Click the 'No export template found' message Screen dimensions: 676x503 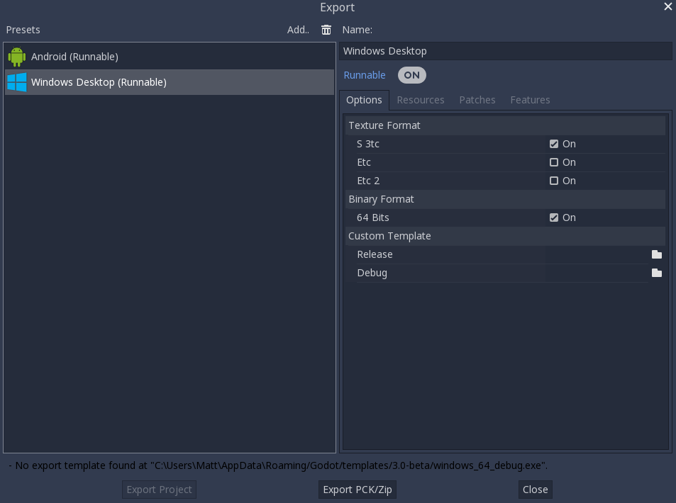278,465
